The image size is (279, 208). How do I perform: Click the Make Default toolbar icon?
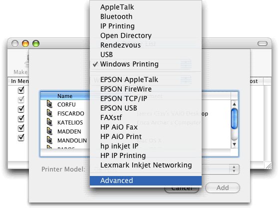pos(26,61)
